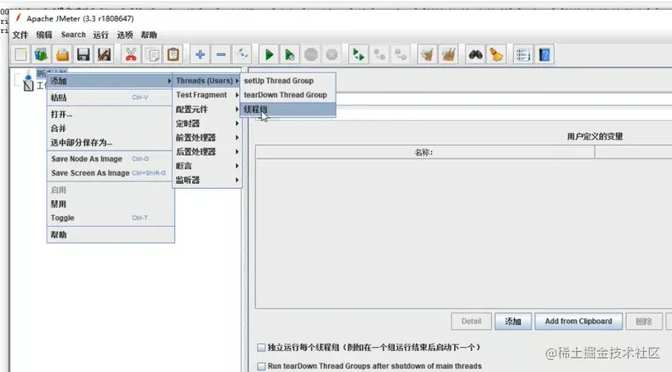Open the 添加 context submenu
This screenshot has height=372, width=672.
point(110,81)
